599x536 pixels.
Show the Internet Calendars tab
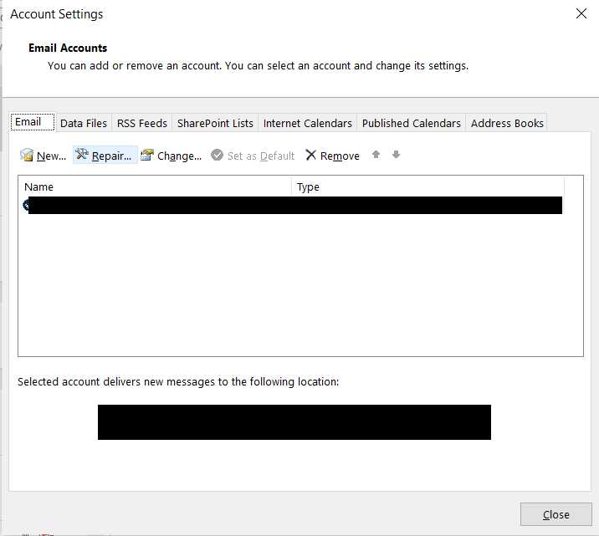(308, 123)
